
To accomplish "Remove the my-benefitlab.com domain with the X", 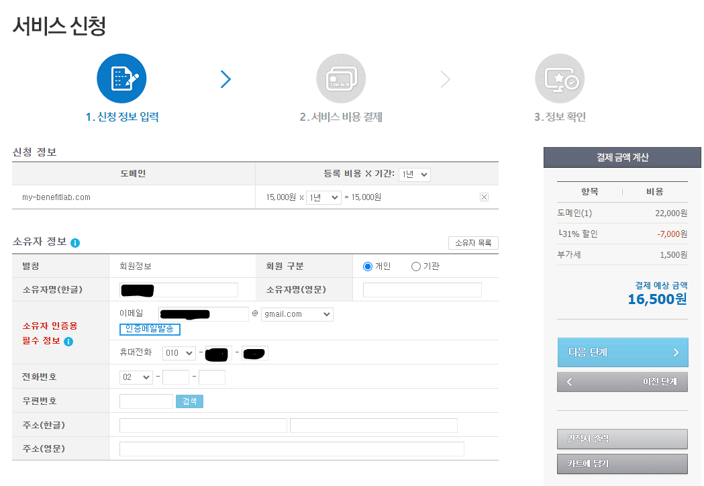I will [x=484, y=197].
